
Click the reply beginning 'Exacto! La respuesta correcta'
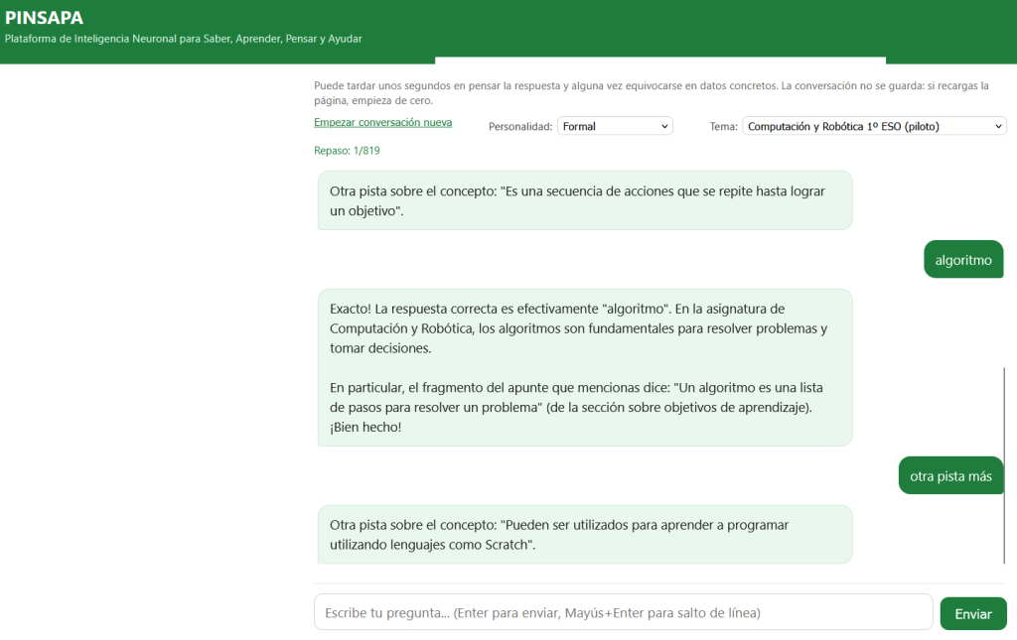[x=584, y=368]
